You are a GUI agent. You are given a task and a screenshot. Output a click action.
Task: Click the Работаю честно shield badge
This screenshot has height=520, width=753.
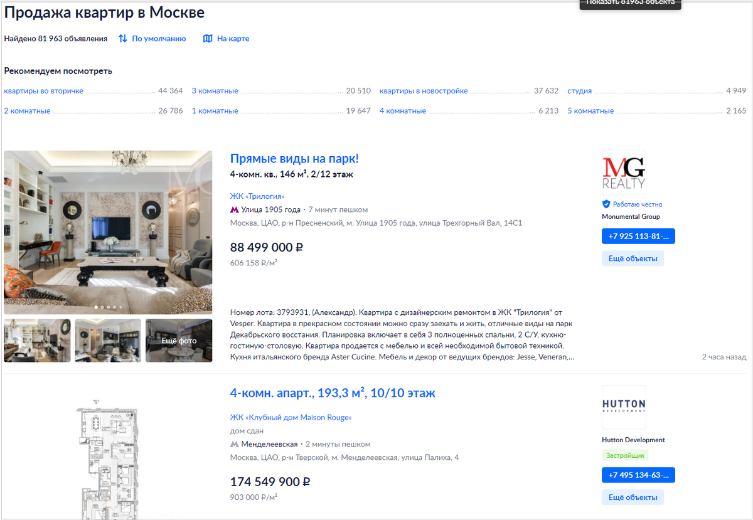606,204
